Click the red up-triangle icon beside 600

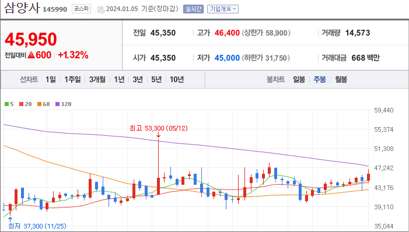click(x=31, y=55)
